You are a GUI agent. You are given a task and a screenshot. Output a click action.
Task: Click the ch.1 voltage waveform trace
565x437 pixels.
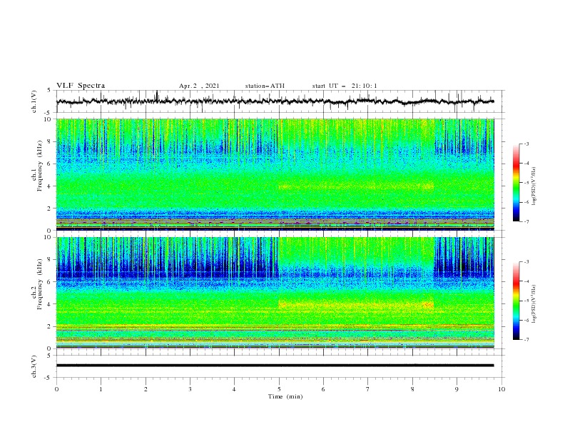[x=275, y=101]
